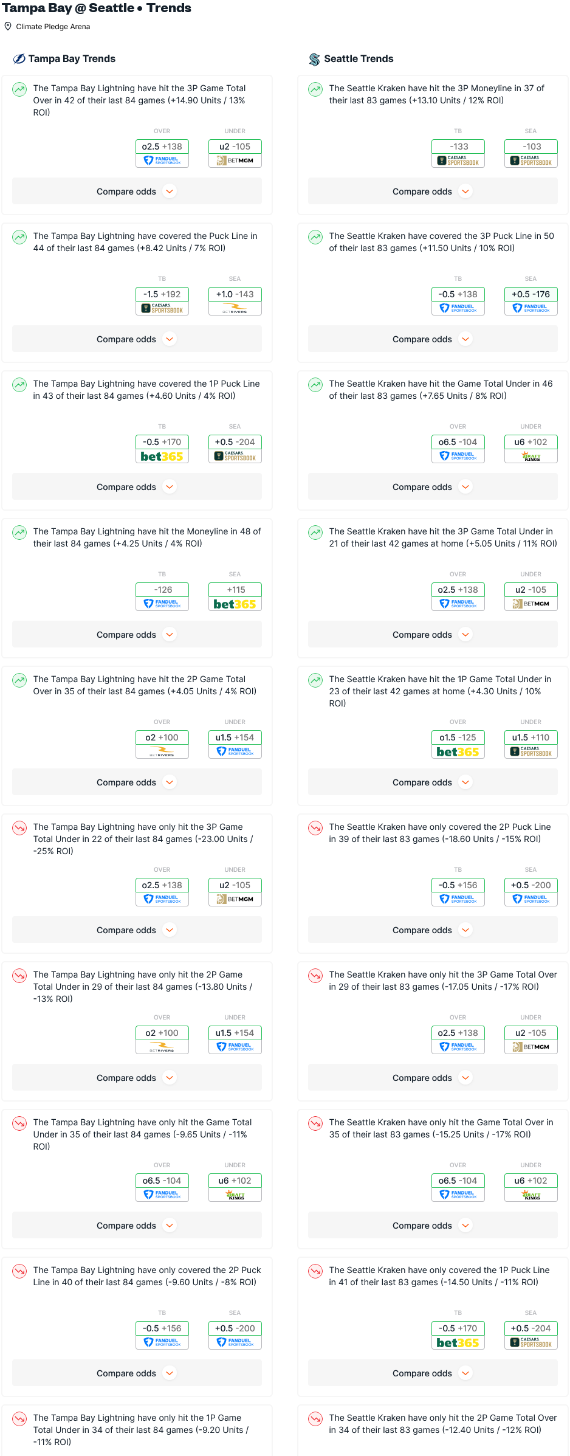Image resolution: width=570 pixels, height=1456 pixels.
Task: Select the -126 Tampa Bay moneyline odds
Action: (x=162, y=590)
